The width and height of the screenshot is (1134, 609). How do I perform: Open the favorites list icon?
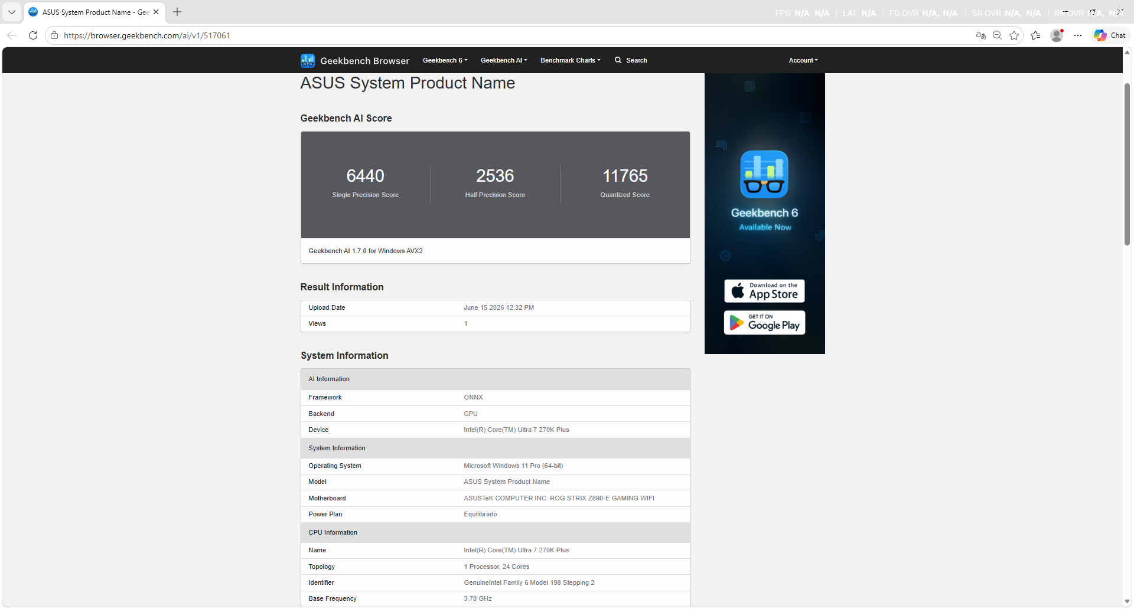(1035, 35)
